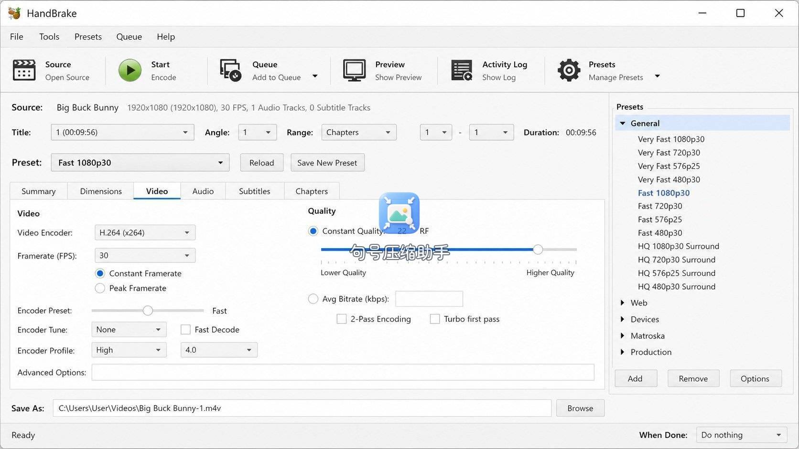The image size is (799, 449).
Task: Click the Constant Quality slider handle
Action: [538, 250]
